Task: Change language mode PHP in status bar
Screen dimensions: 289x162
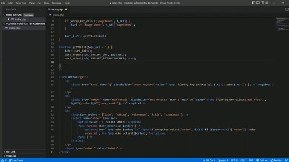Action: click(x=251, y=160)
